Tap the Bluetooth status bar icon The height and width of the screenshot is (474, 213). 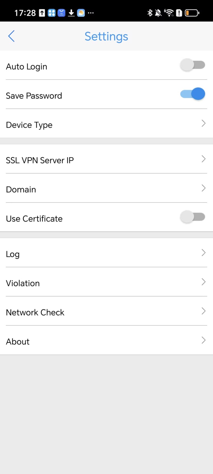[150, 13]
